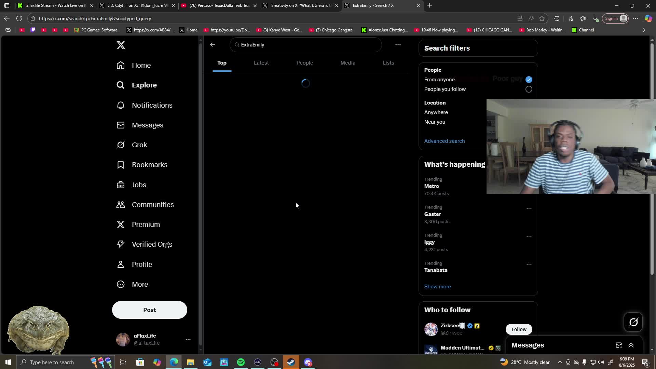Switch to the Lists tab

point(388,63)
